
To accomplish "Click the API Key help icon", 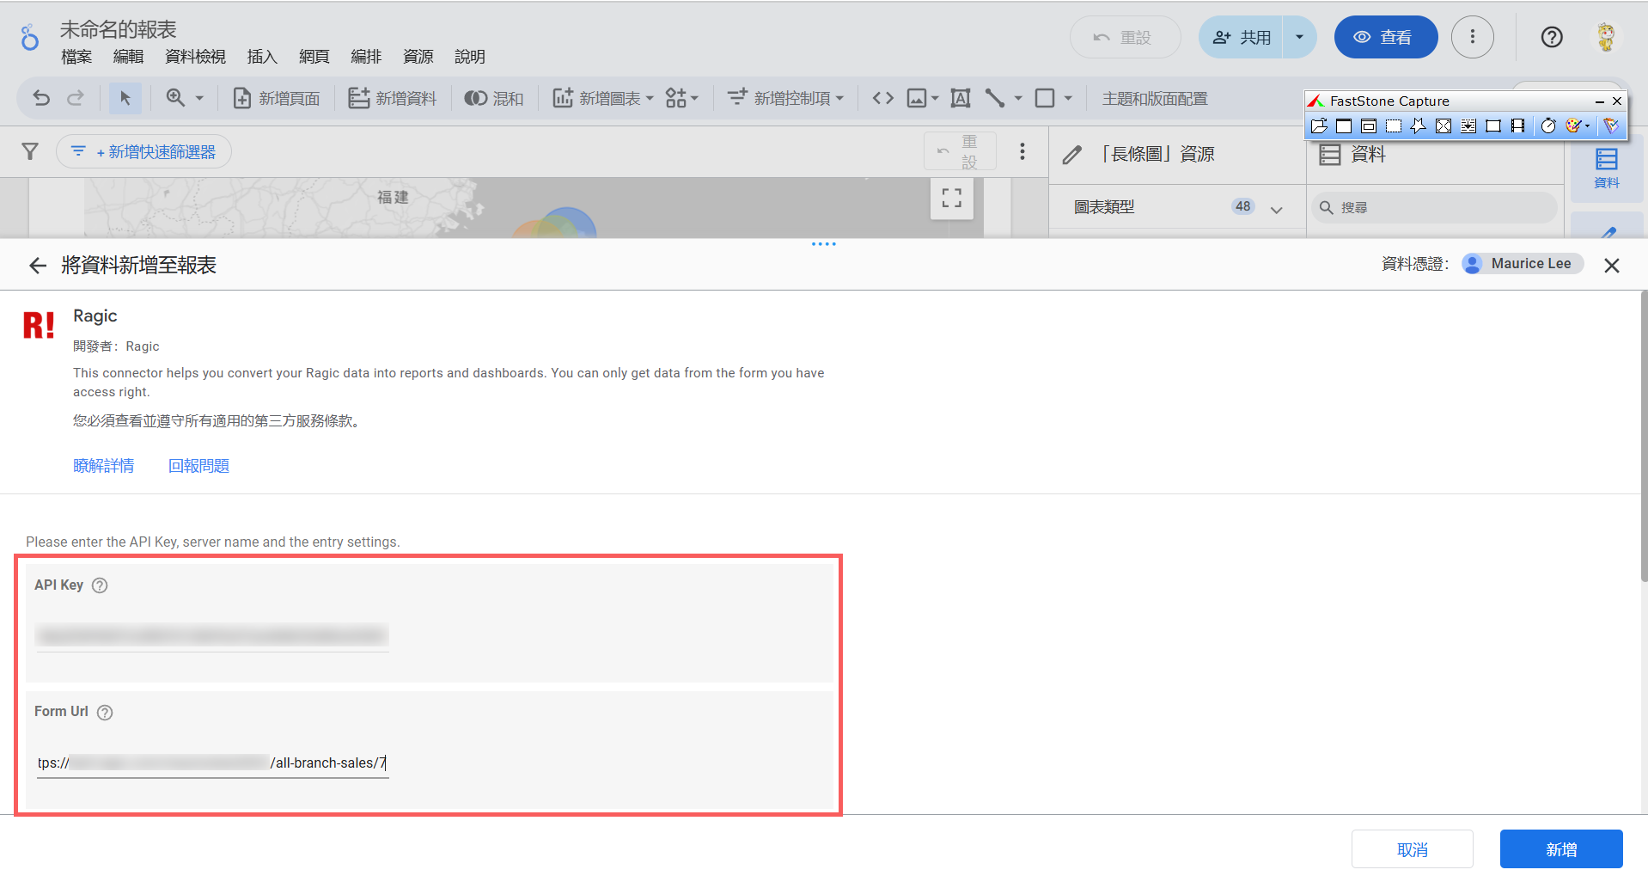I will coord(100,585).
